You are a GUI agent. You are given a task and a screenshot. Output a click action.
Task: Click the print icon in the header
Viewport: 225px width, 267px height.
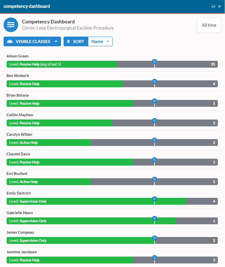point(213,6)
